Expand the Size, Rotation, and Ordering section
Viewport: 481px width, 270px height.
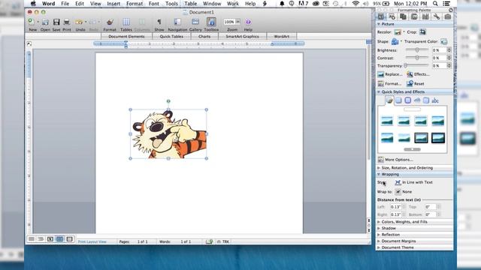(x=379, y=168)
